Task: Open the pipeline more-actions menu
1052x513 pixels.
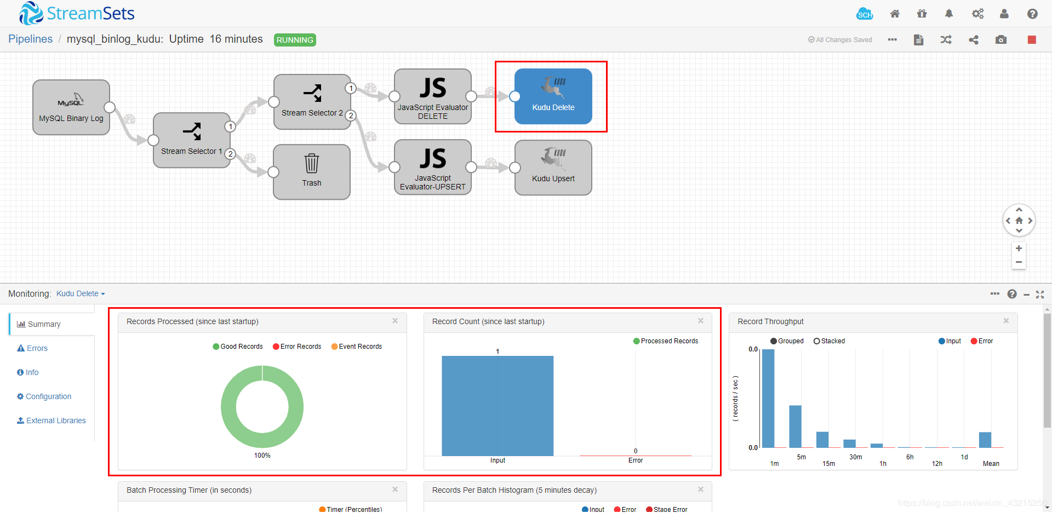Action: [x=892, y=39]
